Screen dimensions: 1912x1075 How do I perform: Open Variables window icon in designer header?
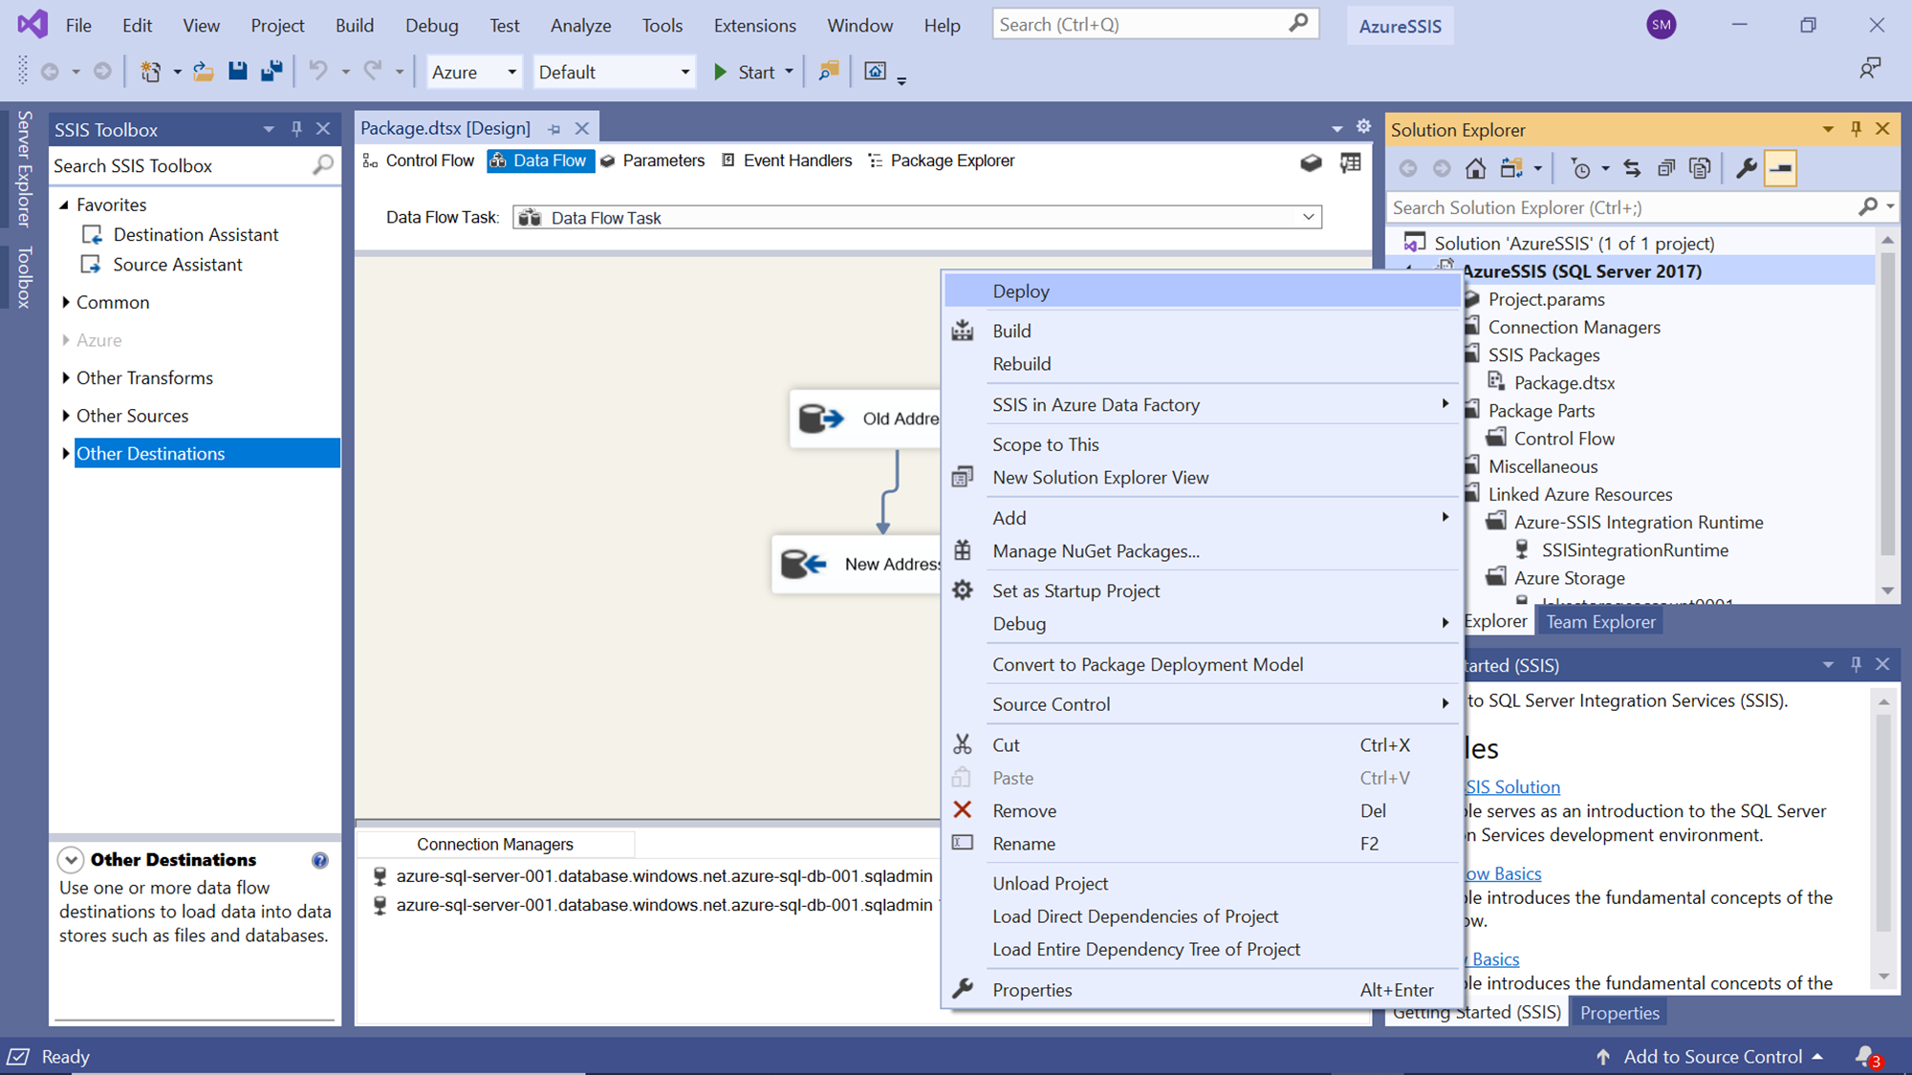tap(1350, 163)
